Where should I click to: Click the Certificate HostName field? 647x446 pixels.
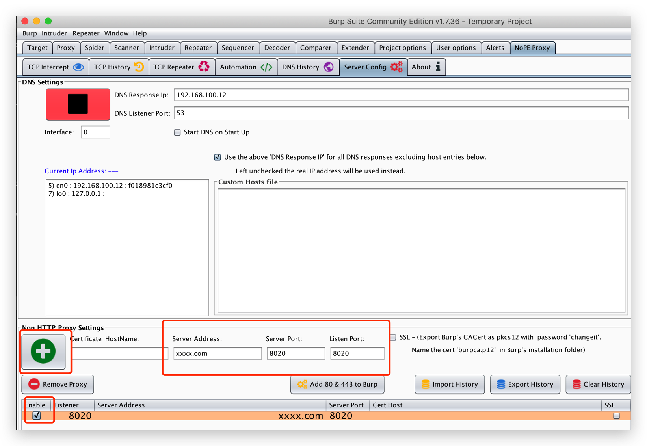click(x=120, y=353)
